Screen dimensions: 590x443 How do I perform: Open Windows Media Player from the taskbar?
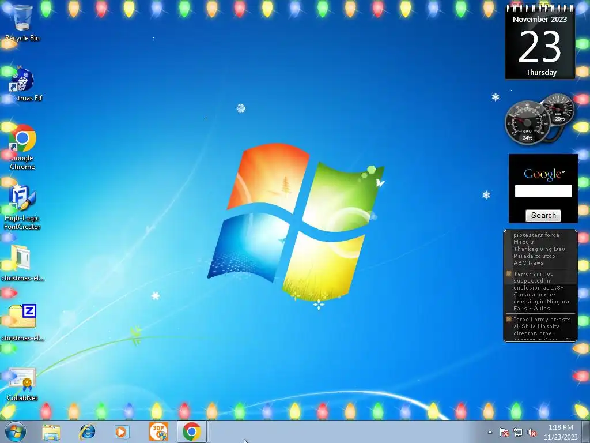[122, 431]
